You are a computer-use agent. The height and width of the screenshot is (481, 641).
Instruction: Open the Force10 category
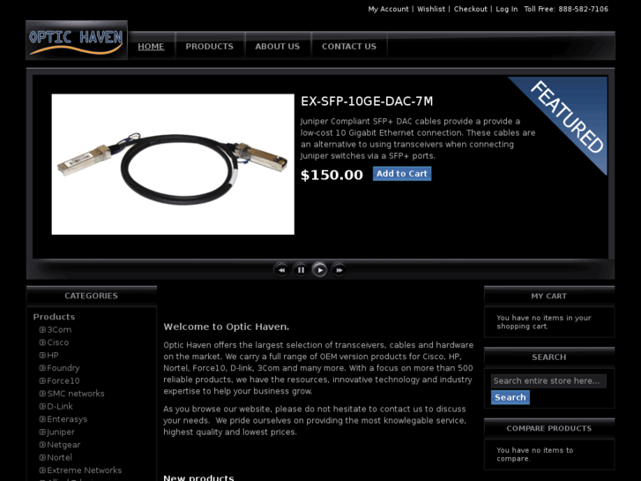coord(63,380)
